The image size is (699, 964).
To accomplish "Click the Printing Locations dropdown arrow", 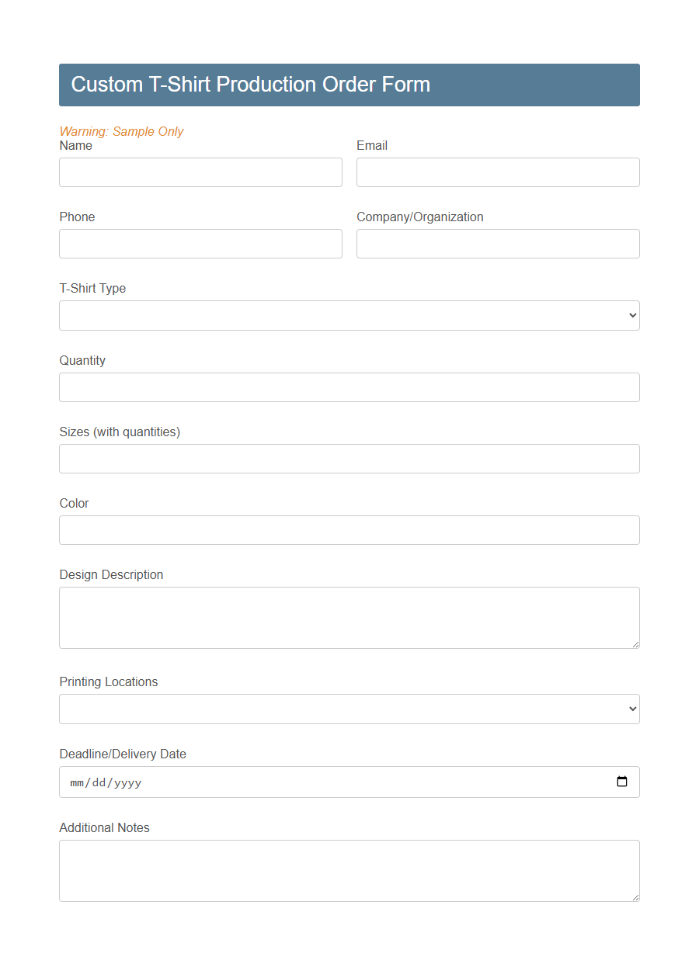I will [x=631, y=709].
